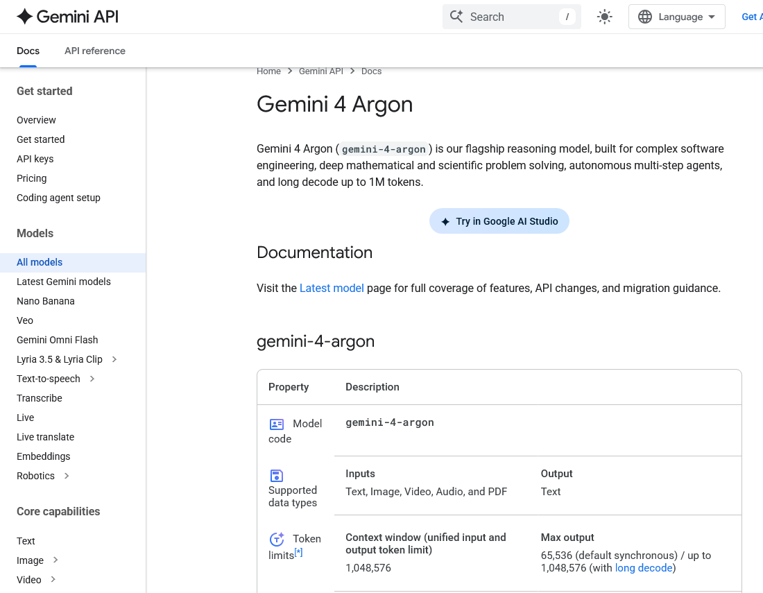Click inline gemini-4-argon code in intro

pos(384,149)
